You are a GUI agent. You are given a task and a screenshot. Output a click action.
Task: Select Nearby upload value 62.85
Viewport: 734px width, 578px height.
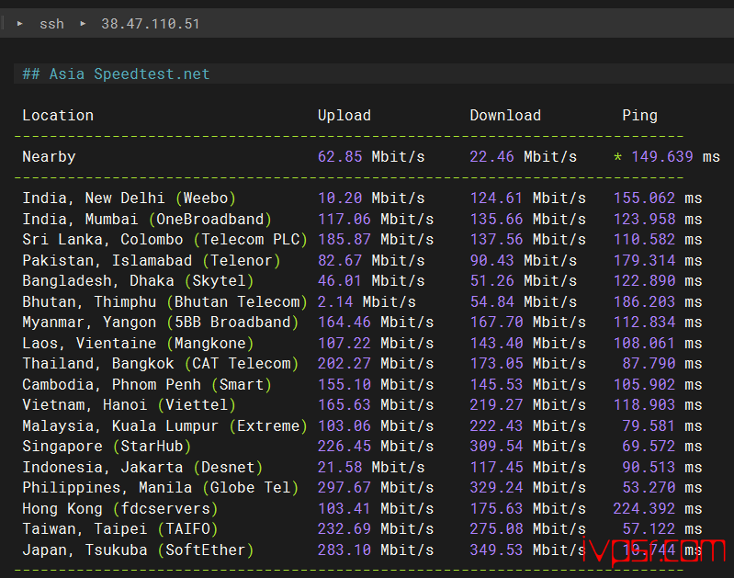[x=340, y=156]
